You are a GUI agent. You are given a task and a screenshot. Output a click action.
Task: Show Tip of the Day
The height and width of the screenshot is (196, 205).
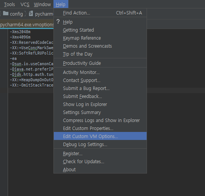click(100, 54)
